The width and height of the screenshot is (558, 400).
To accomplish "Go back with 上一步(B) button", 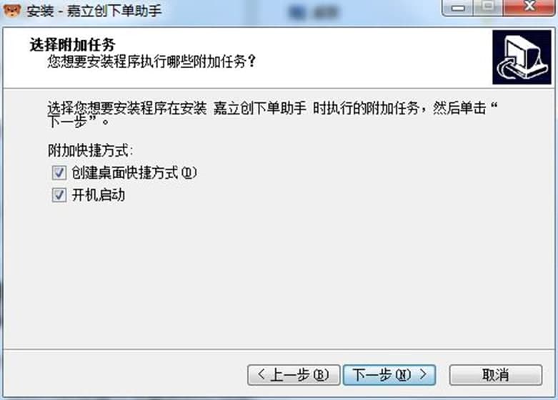I will 294,375.
